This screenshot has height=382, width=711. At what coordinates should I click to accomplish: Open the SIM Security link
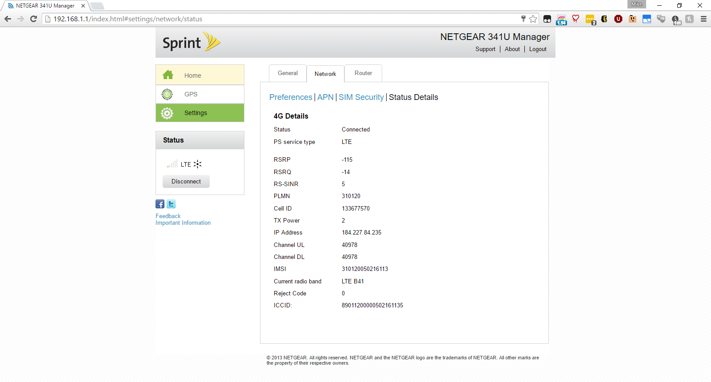[x=361, y=97]
